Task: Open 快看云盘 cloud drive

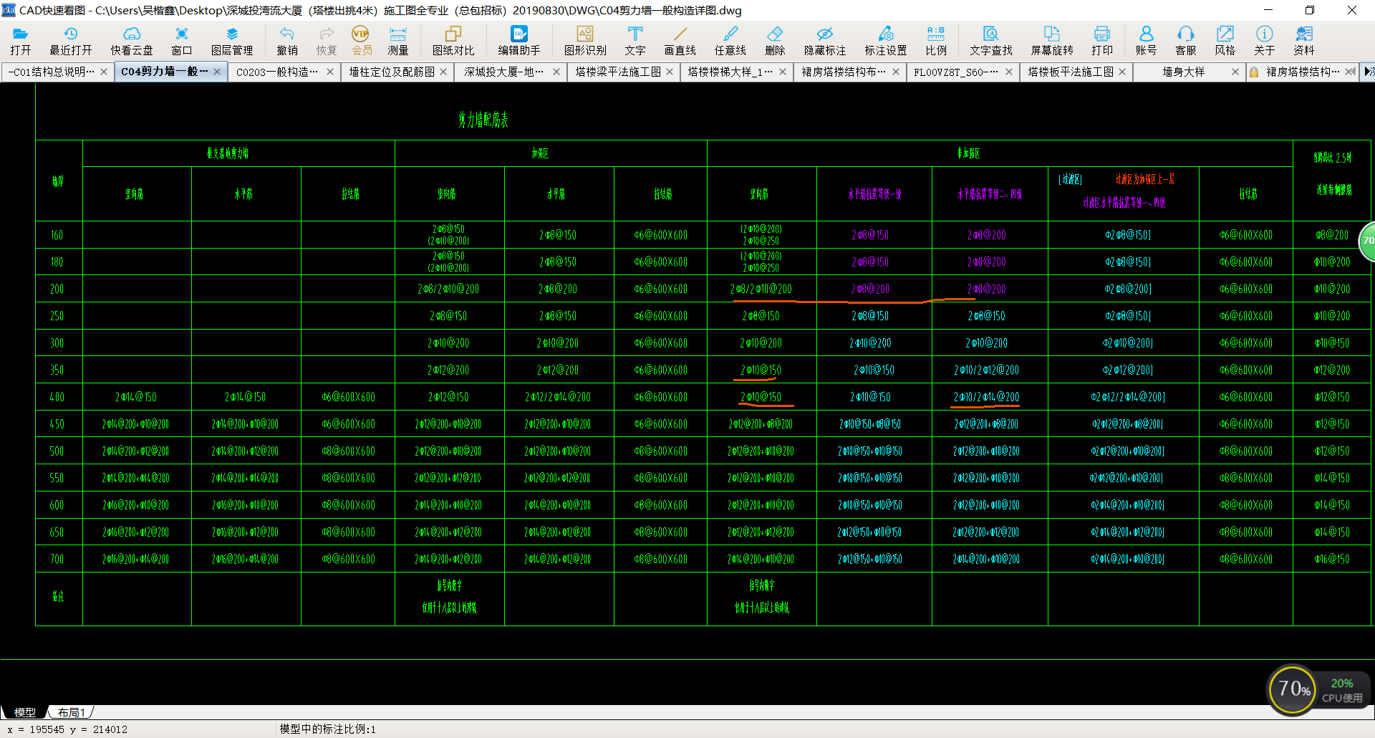Action: pyautogui.click(x=132, y=41)
